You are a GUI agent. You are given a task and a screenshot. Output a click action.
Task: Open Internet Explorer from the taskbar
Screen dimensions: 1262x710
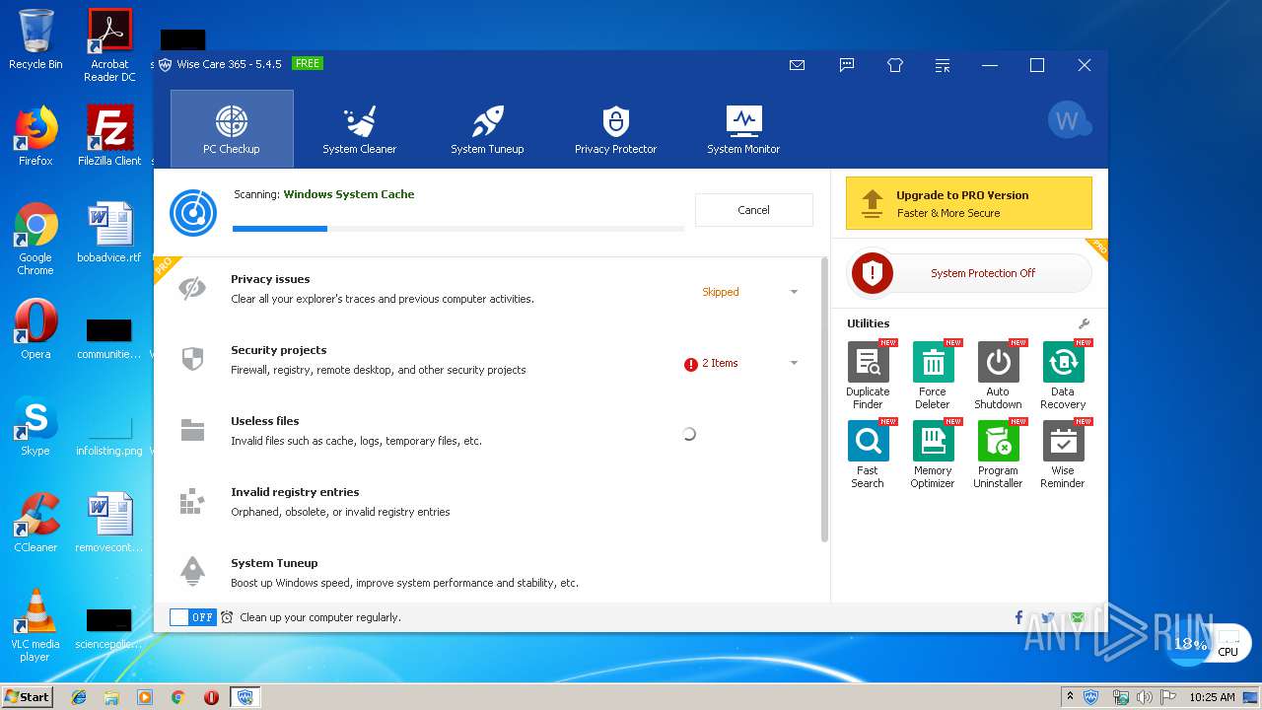(x=79, y=697)
